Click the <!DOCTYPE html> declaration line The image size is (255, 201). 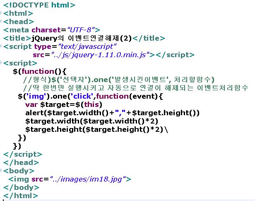pyautogui.click(x=39, y=5)
